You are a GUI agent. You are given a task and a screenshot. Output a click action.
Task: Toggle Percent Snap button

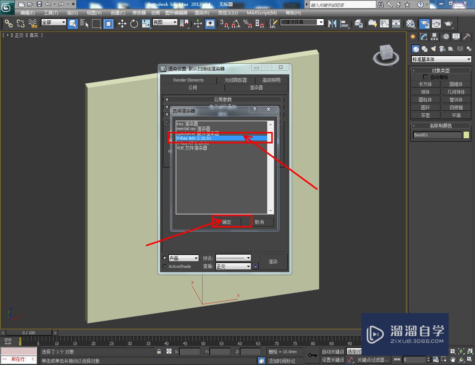(248, 24)
